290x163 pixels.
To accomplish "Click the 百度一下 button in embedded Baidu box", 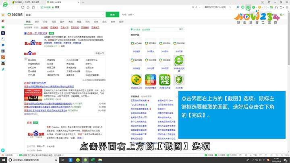I will 100,54.
